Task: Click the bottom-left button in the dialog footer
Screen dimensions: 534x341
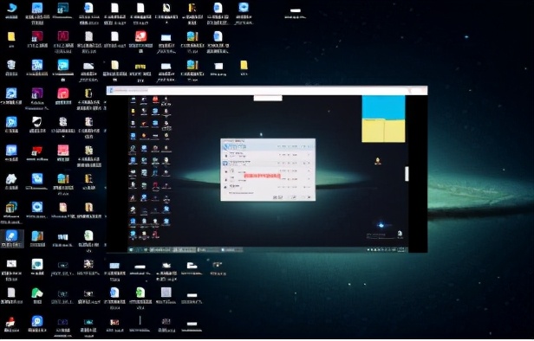Action: (x=277, y=197)
